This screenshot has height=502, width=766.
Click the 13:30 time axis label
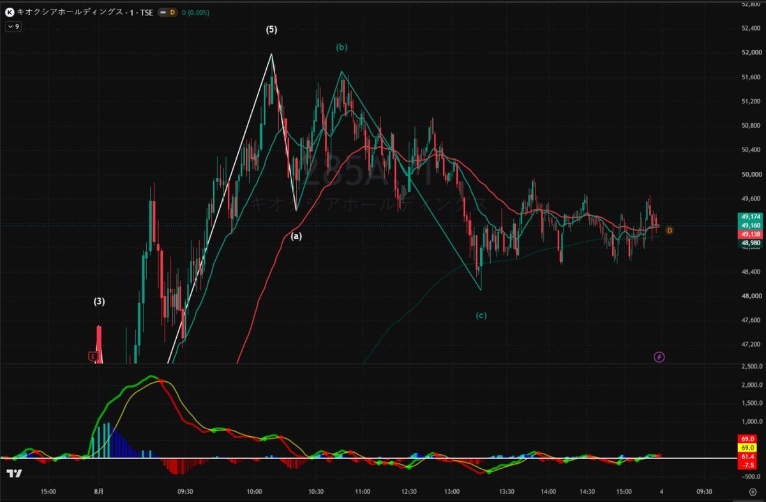pos(507,492)
